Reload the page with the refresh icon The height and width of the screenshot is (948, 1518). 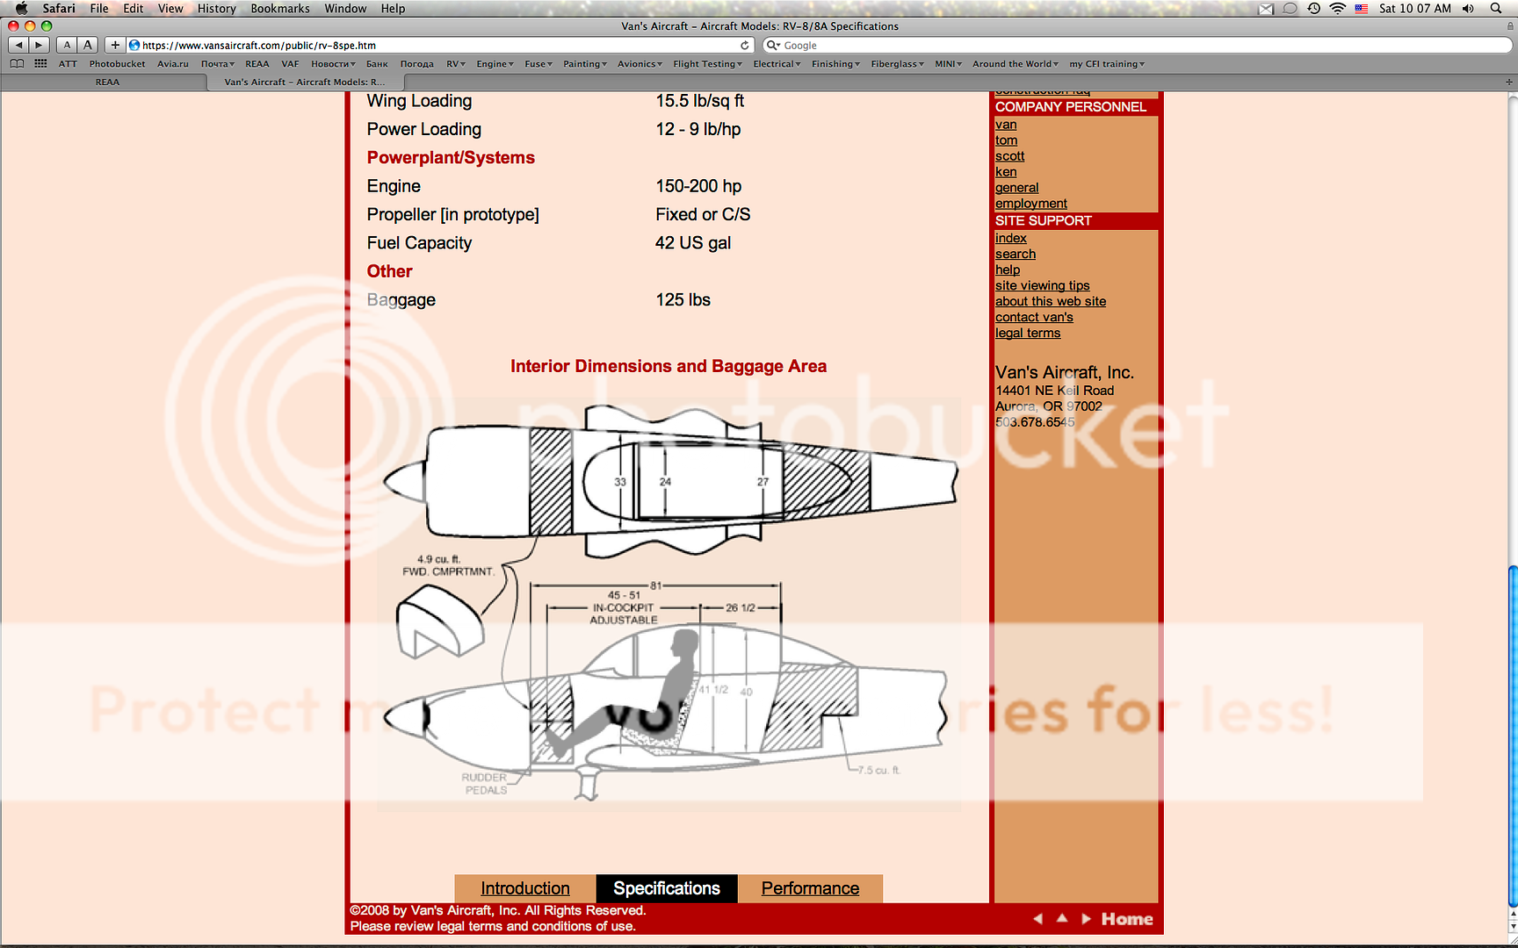[745, 45]
